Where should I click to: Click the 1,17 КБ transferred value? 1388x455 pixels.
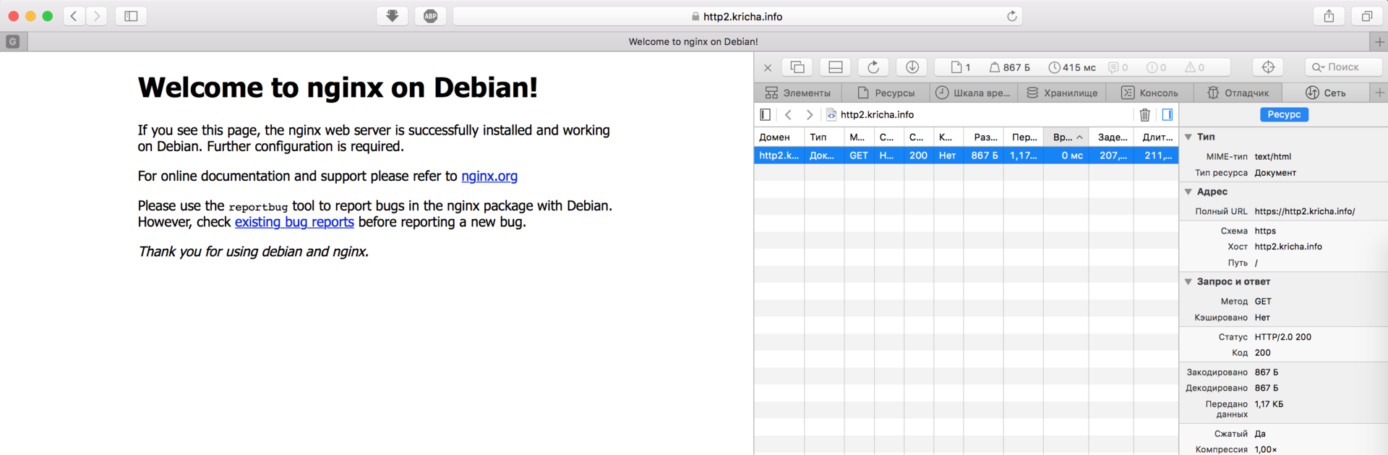click(x=1269, y=404)
